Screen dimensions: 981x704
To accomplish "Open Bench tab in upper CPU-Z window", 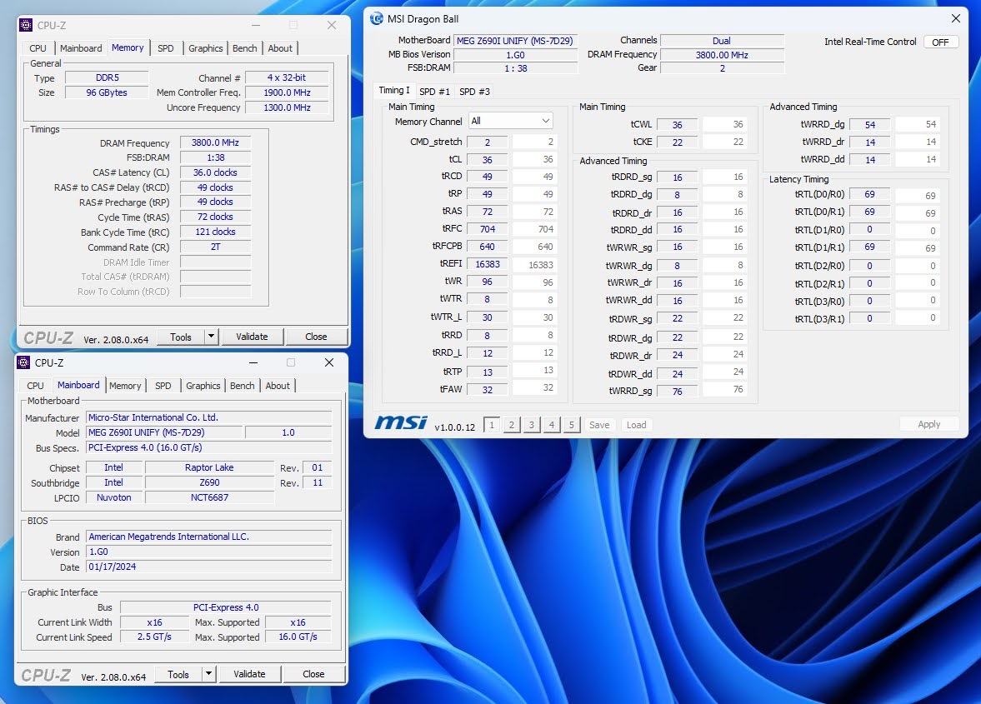I will [x=244, y=48].
